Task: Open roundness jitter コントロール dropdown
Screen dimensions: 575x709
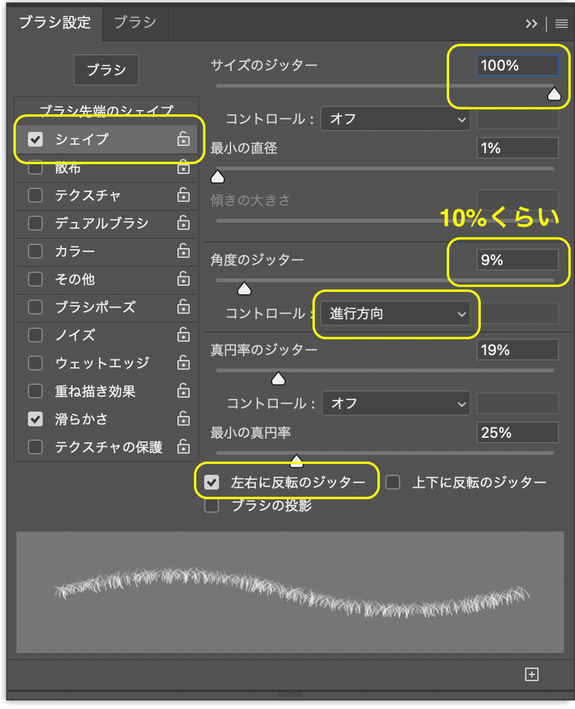Action: pyautogui.click(x=396, y=403)
